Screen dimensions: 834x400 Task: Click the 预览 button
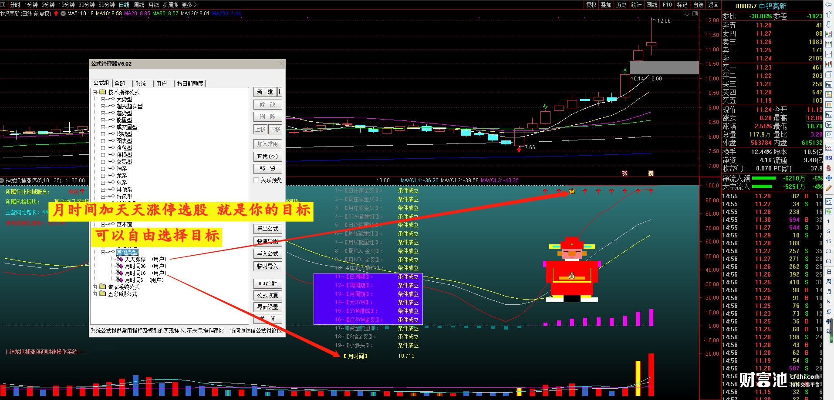tap(267, 169)
